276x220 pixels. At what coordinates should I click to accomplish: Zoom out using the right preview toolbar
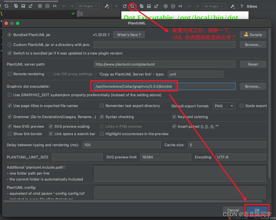coord(173,6)
